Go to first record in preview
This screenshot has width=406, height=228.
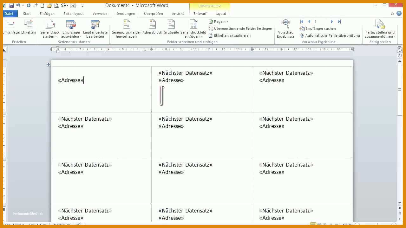302,22
